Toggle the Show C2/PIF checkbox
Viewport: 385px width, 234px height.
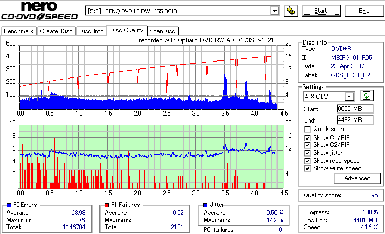coord(307,145)
